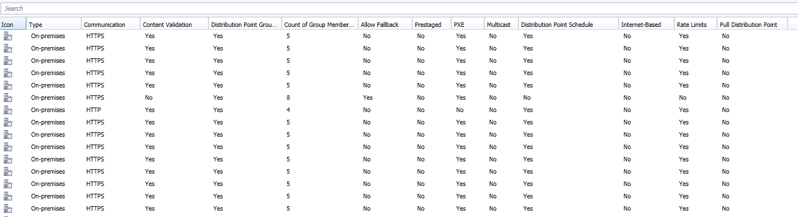Click the Multicast column header
The image size is (798, 217).
(502, 24)
